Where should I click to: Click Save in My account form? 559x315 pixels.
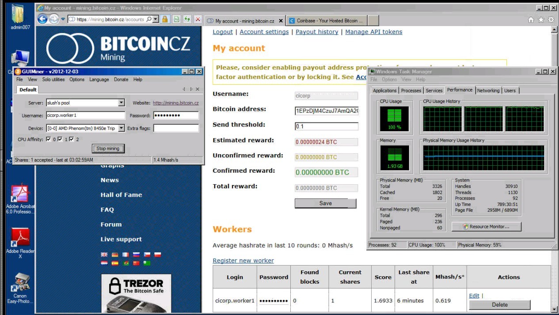point(325,203)
